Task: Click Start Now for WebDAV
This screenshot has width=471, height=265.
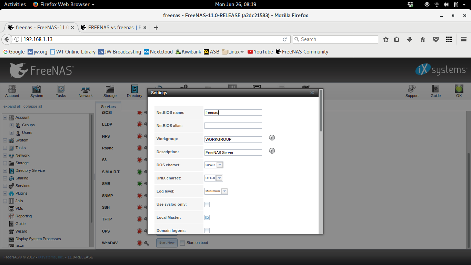Action: pyautogui.click(x=167, y=243)
